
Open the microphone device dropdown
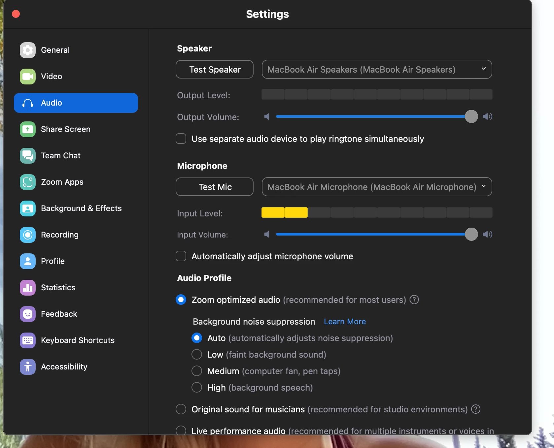tap(377, 187)
